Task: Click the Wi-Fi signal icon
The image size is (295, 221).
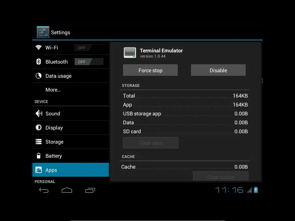Action: 39,47
